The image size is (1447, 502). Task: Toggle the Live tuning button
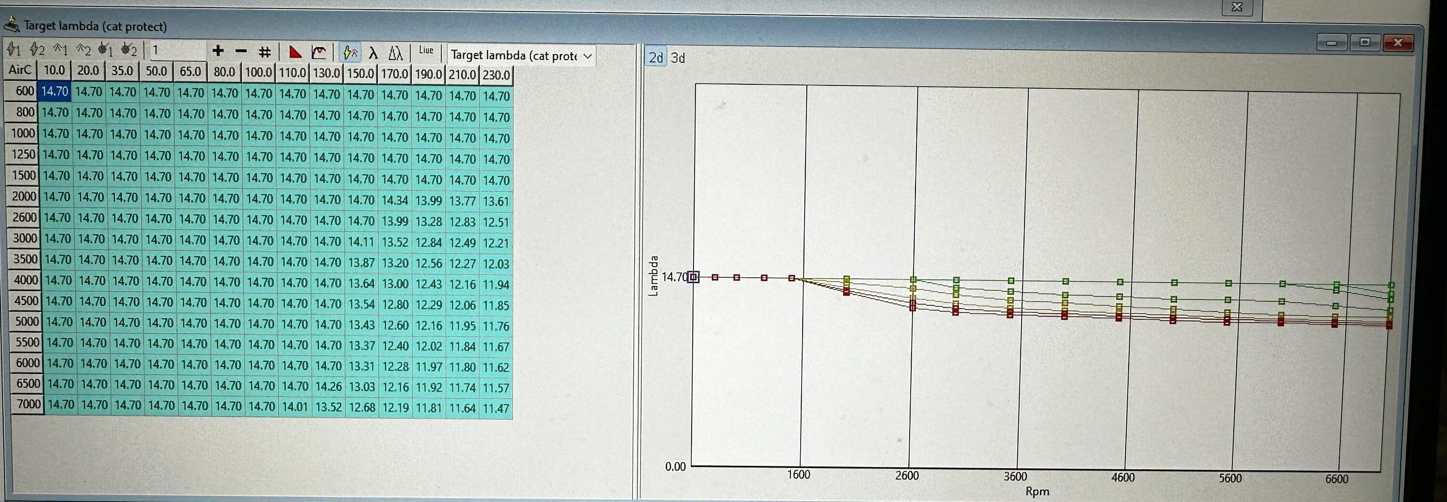pos(426,51)
